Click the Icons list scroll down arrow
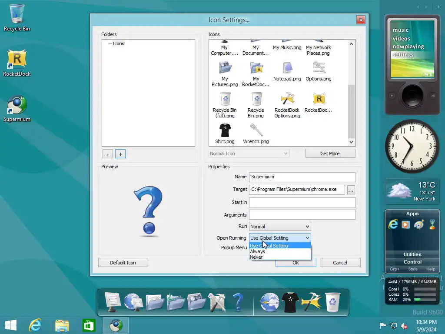 [x=351, y=142]
